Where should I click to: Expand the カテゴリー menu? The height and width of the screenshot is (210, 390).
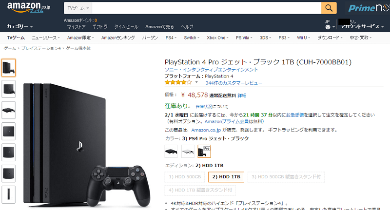click(19, 26)
